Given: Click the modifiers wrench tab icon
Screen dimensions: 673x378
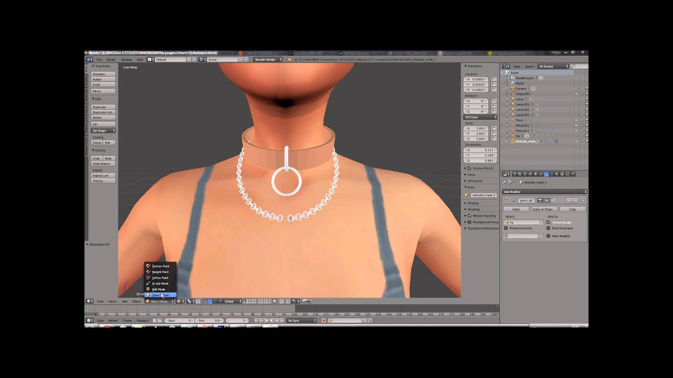Looking at the screenshot, I should (546, 174).
